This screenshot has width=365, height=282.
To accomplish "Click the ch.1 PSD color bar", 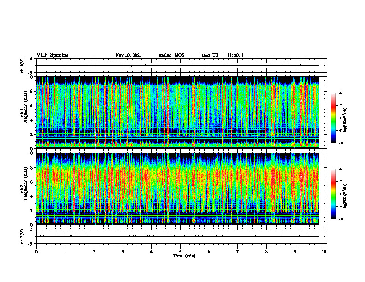I will pyautogui.click(x=333, y=118).
